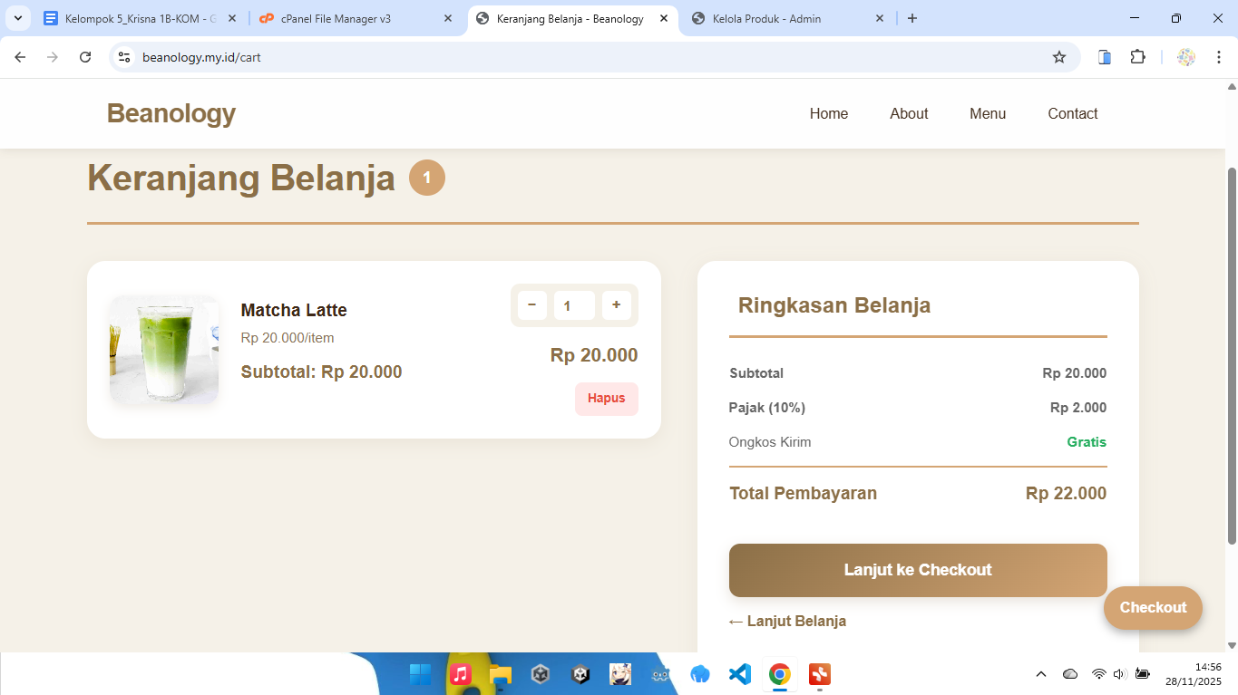Click the Matcha Latte quantity field
This screenshot has height=695, width=1238.
[573, 305]
